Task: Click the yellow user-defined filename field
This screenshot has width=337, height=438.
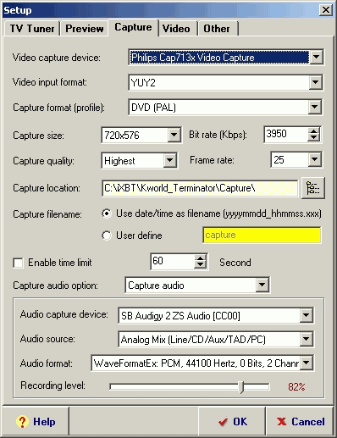Action: pyautogui.click(x=262, y=235)
